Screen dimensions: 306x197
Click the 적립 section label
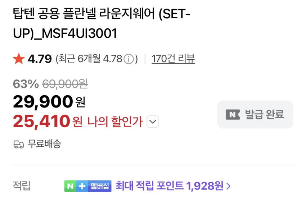[x=22, y=186]
